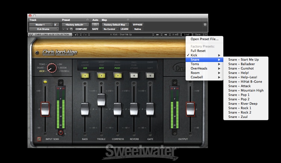Click the power screw beside Chris Lord-Alge logo
This screenshot has width=281, height=163.
pyautogui.click(x=37, y=53)
